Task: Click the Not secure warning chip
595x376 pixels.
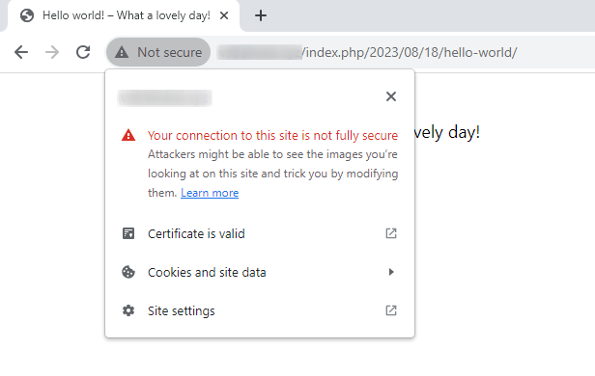Action: 158,52
